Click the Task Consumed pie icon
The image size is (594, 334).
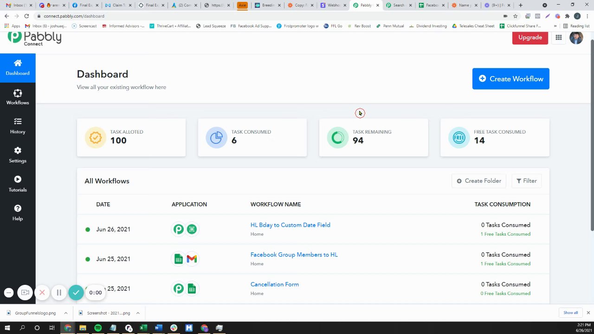pyautogui.click(x=216, y=138)
